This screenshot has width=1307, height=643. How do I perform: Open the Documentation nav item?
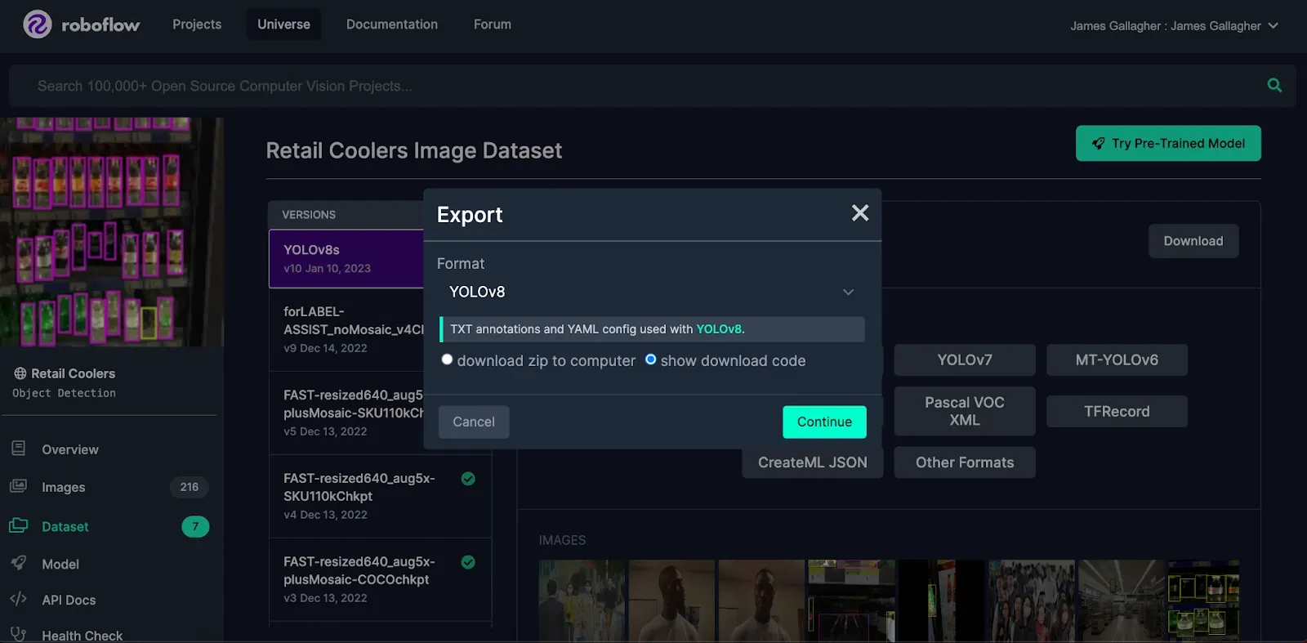tap(392, 25)
